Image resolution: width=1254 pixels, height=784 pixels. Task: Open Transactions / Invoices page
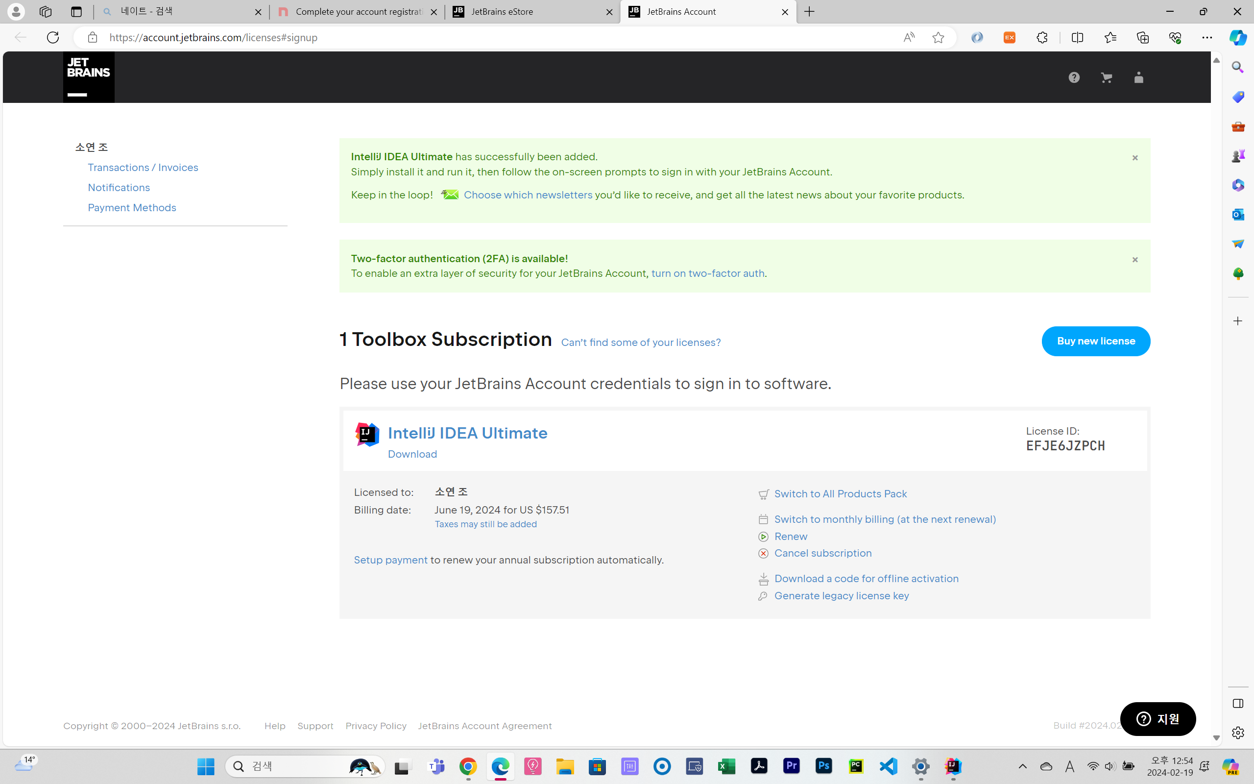pyautogui.click(x=143, y=168)
